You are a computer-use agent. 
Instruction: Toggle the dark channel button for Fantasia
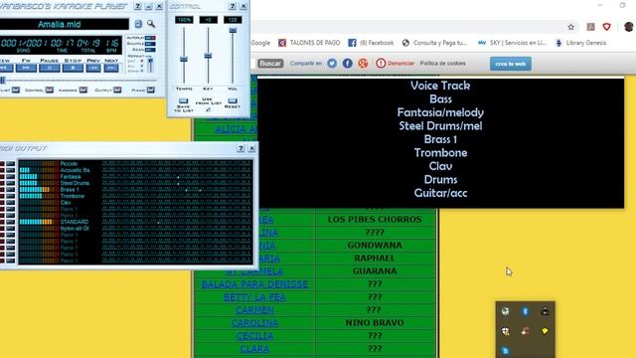coord(11,177)
